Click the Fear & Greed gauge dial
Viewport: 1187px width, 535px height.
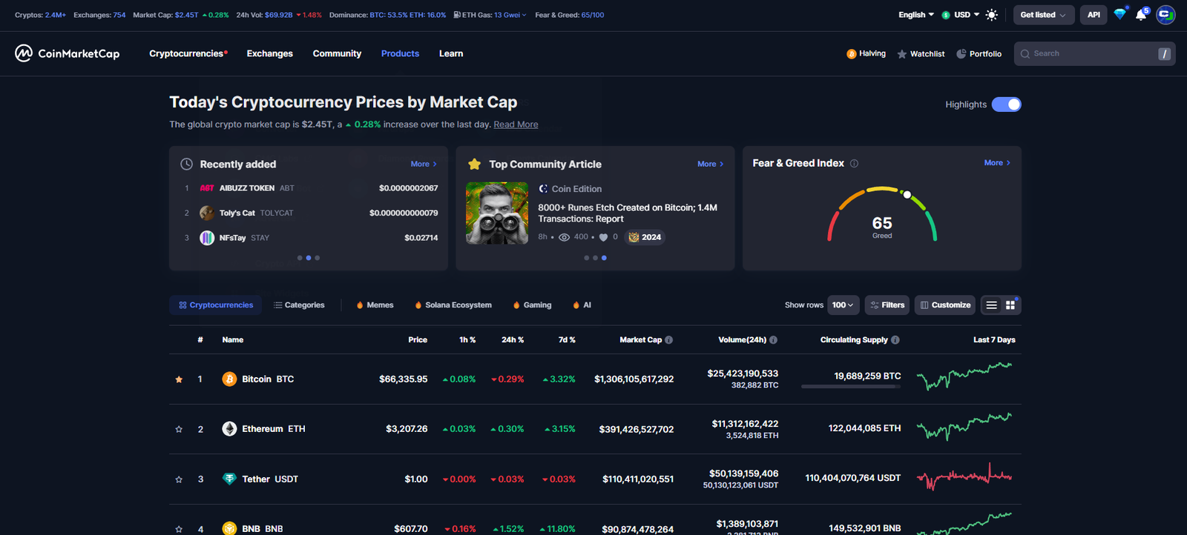[882, 215]
